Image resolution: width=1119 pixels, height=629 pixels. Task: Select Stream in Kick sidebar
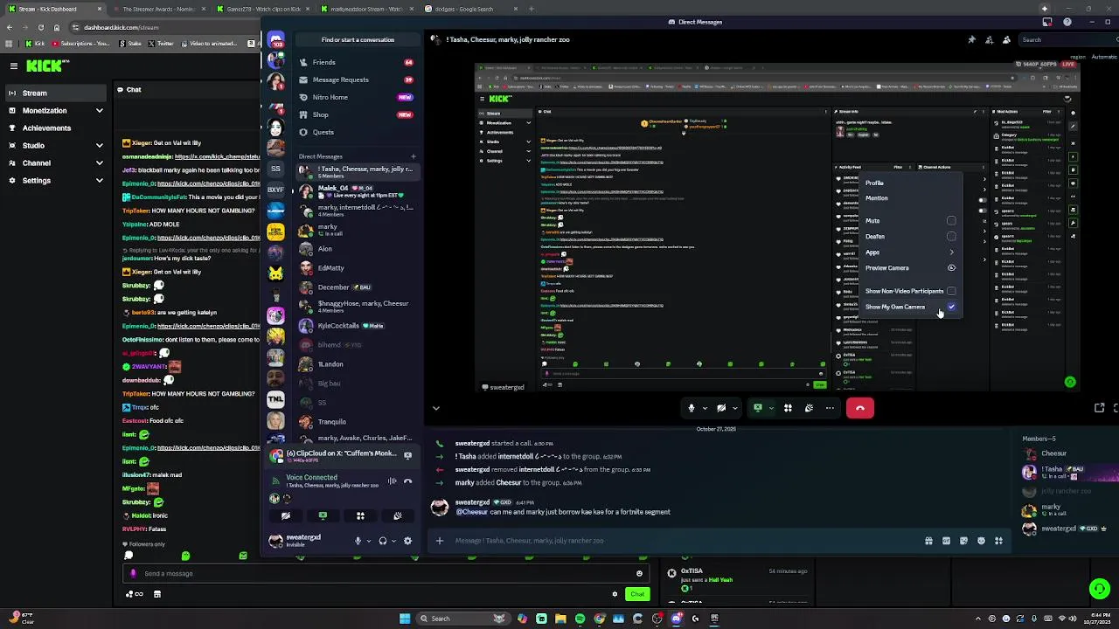(56, 93)
